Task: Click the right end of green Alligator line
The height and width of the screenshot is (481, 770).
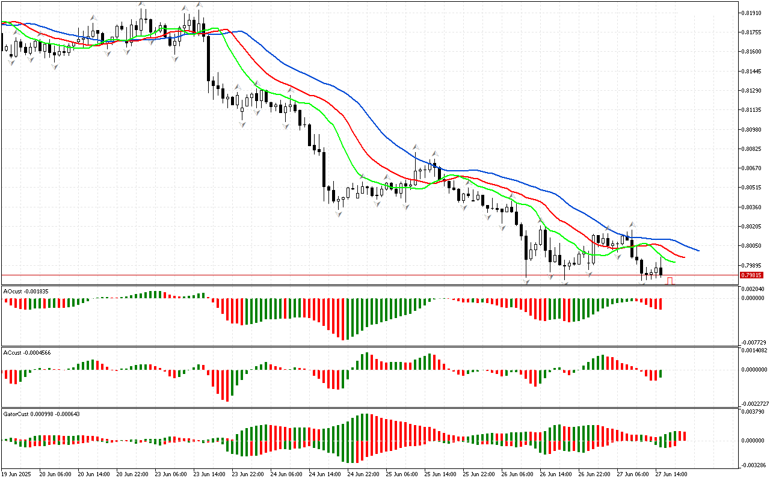Action: (674, 262)
